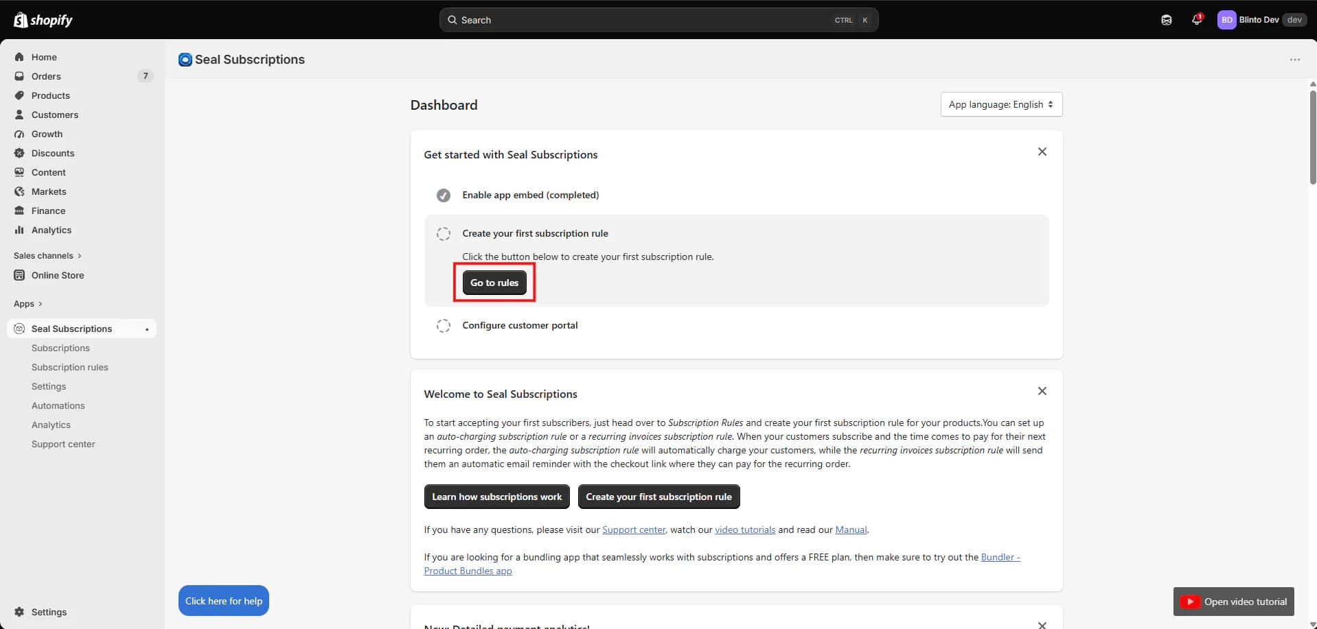Click the Shopify logo
The width and height of the screenshot is (1317, 629).
click(43, 20)
